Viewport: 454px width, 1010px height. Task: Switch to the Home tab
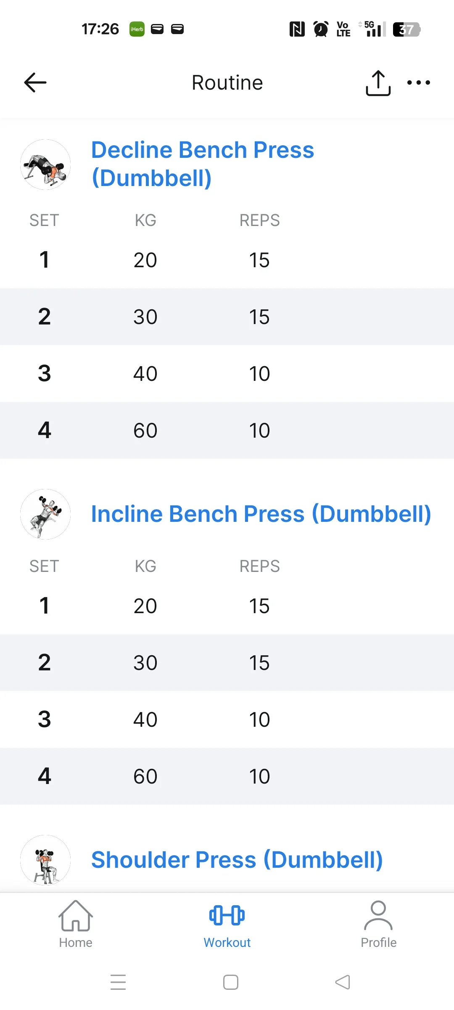[76, 925]
